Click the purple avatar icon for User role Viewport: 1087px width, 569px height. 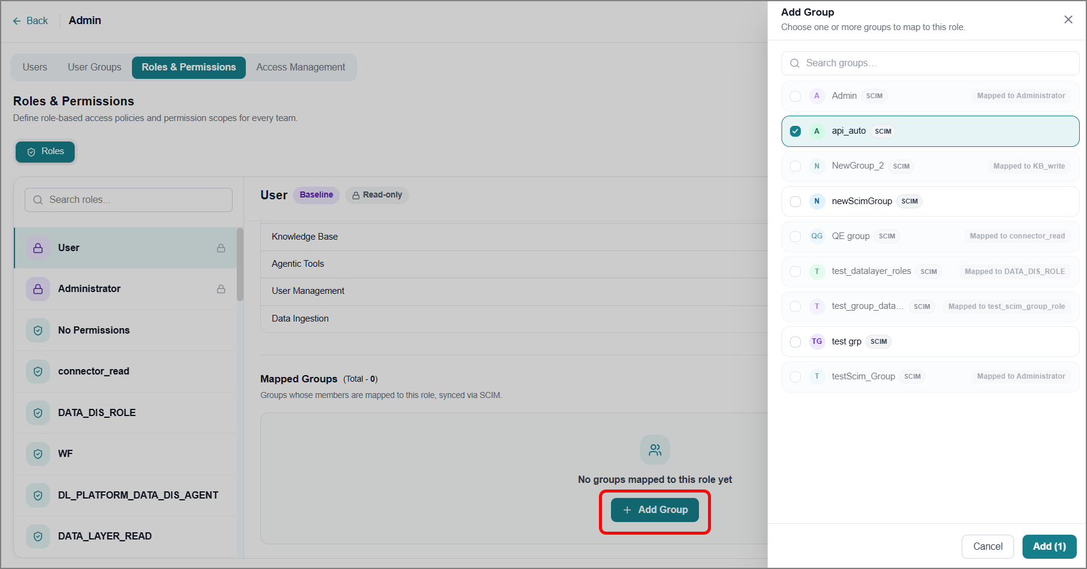click(38, 248)
